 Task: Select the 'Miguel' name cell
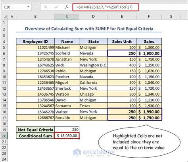pyautogui.click(x=67, y=83)
